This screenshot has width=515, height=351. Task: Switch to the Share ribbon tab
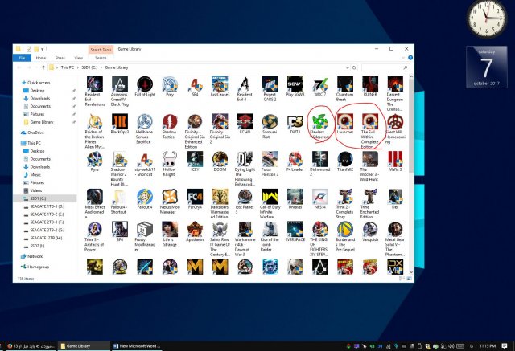[x=60, y=58]
